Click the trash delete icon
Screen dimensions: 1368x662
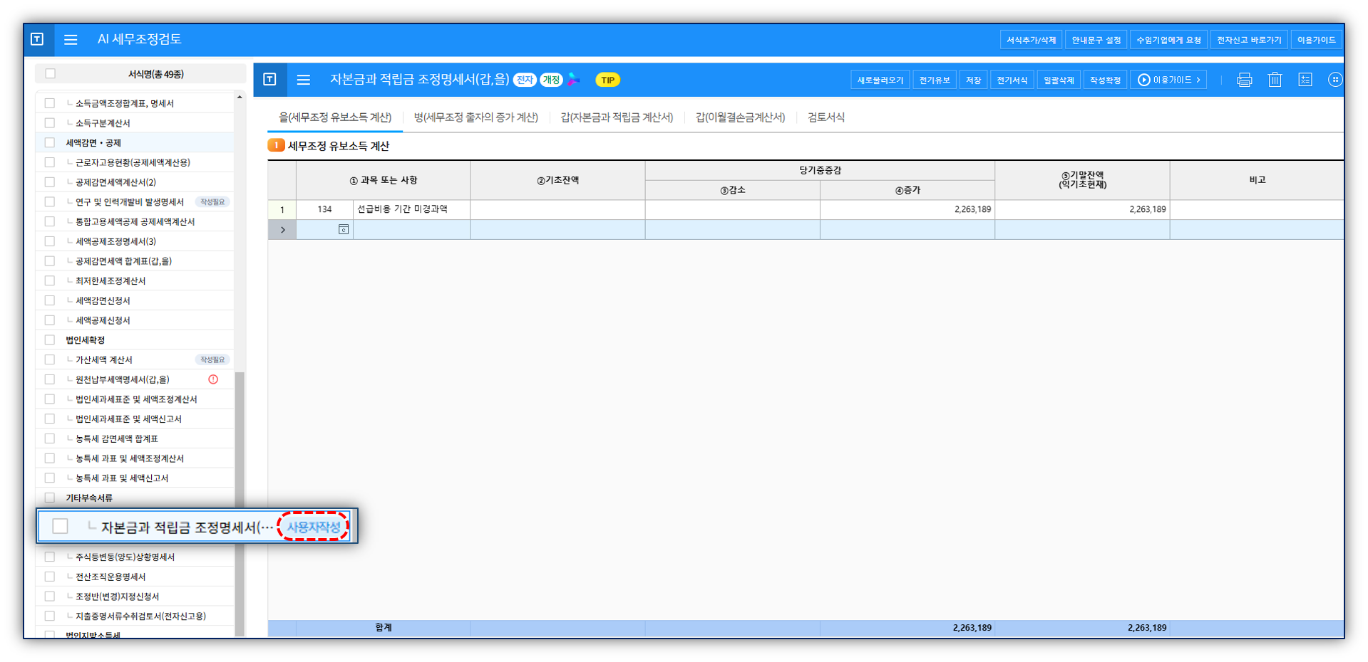[1275, 80]
